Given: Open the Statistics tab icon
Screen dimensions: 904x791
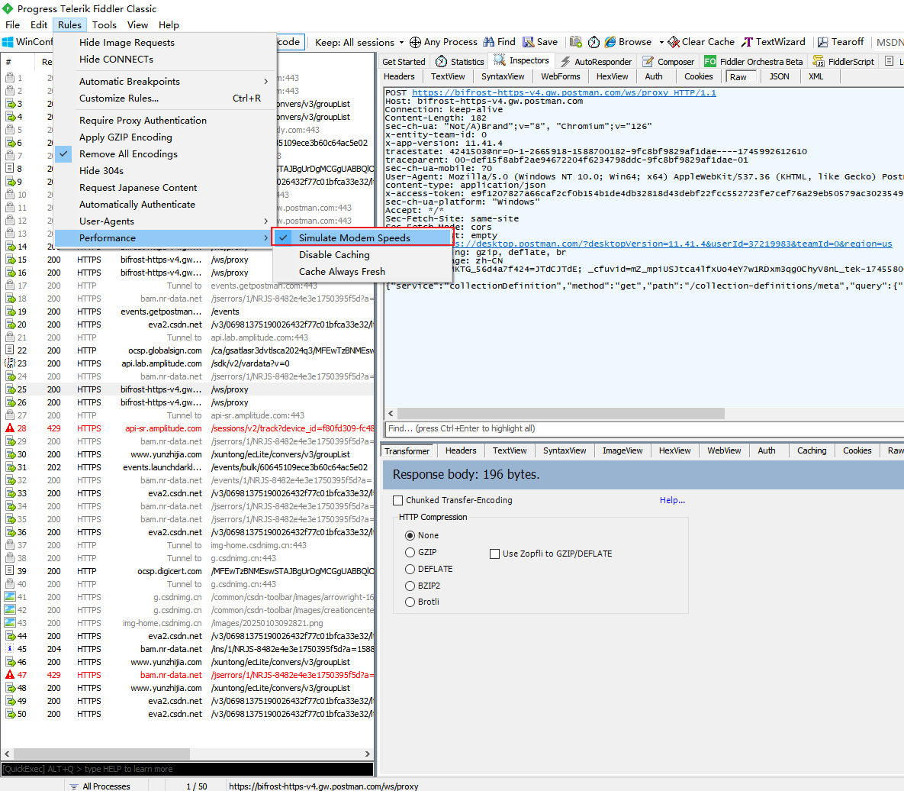Looking at the screenshot, I should (x=441, y=61).
